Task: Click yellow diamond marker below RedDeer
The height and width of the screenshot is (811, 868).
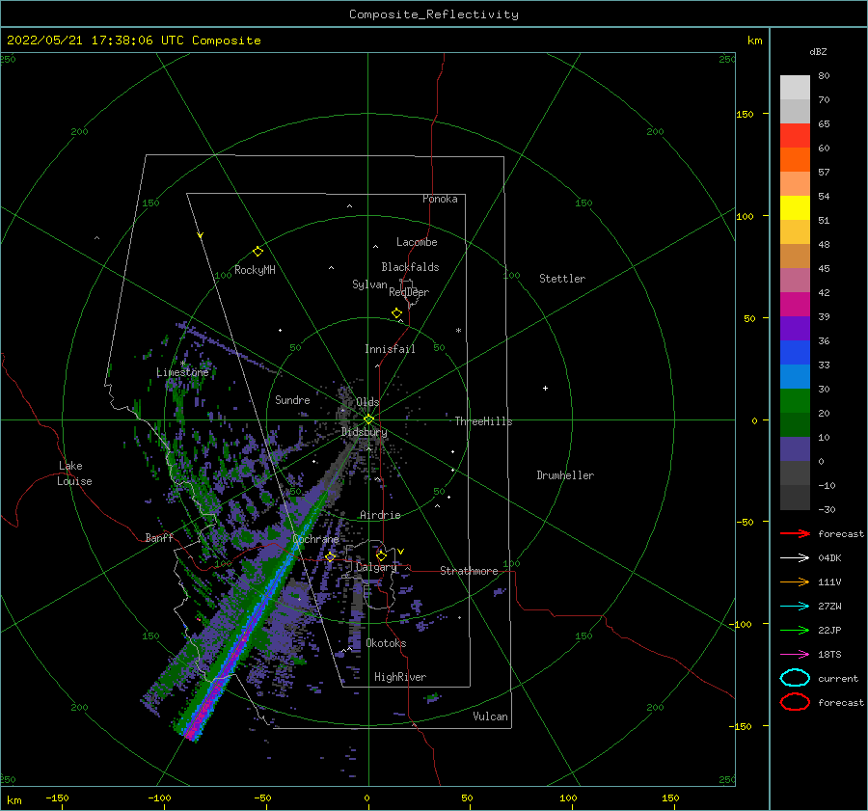Action: pos(396,313)
